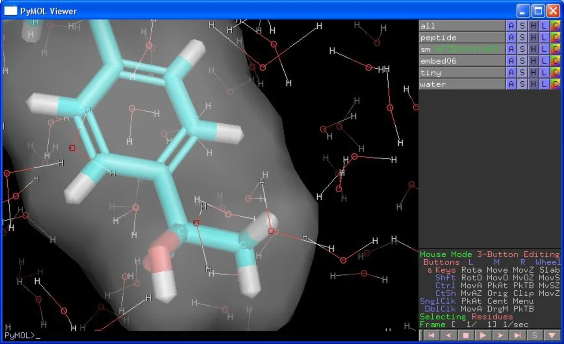Click 'Residues' selection mode text
This screenshot has height=344, width=564.
pyautogui.click(x=492, y=316)
